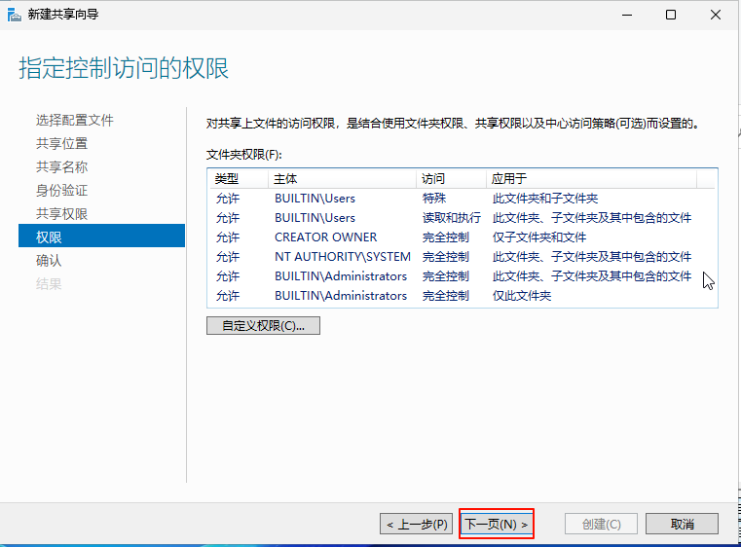Select BUILTIN\Administrators 仅此文件夹 row
Image resolution: width=741 pixels, height=547 pixels.
pyautogui.click(x=340, y=296)
